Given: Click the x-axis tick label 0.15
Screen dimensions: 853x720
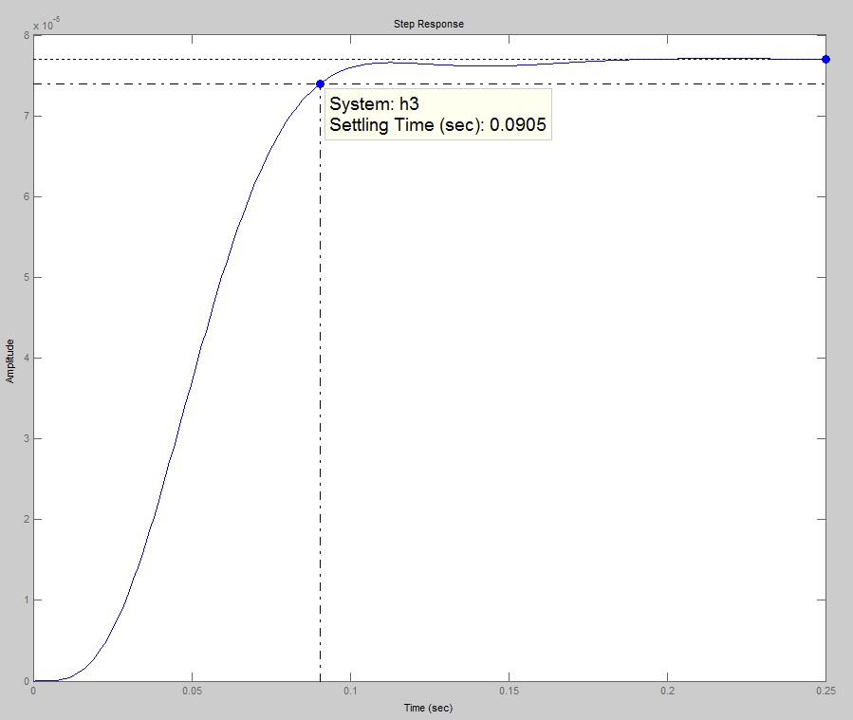Looking at the screenshot, I should [509, 691].
